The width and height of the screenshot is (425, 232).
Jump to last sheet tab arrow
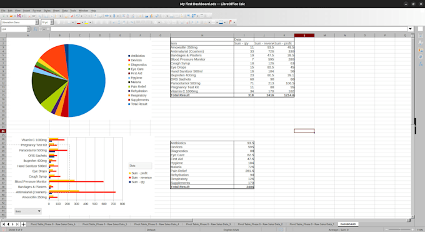[17, 224]
